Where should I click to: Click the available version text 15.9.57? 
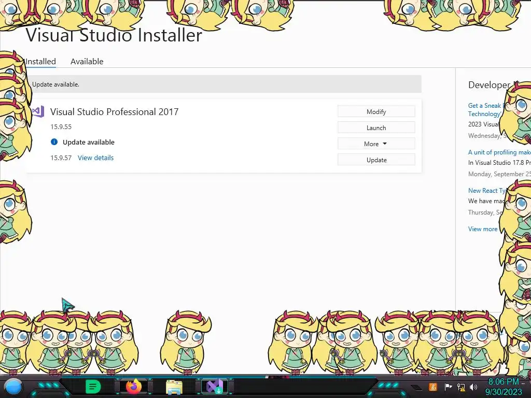[x=61, y=158]
